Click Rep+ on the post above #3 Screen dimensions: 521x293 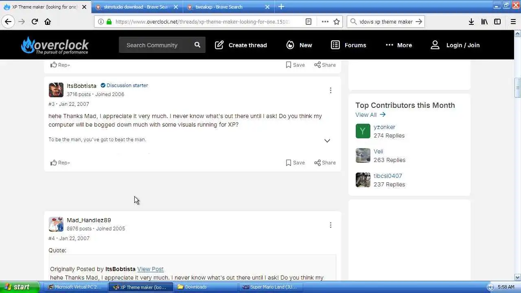[x=60, y=65]
